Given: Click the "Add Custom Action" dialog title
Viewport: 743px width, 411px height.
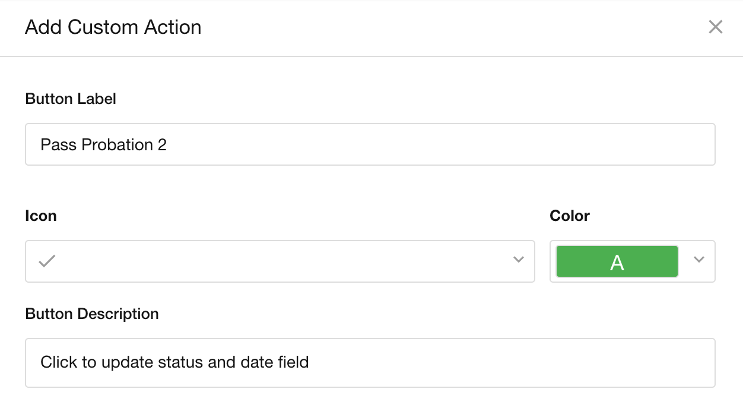Looking at the screenshot, I should [113, 27].
